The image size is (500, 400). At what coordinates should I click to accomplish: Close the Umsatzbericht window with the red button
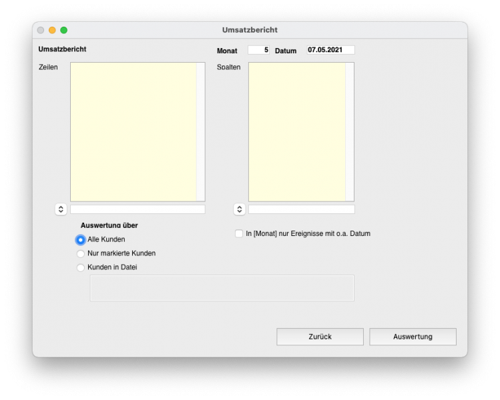point(41,30)
